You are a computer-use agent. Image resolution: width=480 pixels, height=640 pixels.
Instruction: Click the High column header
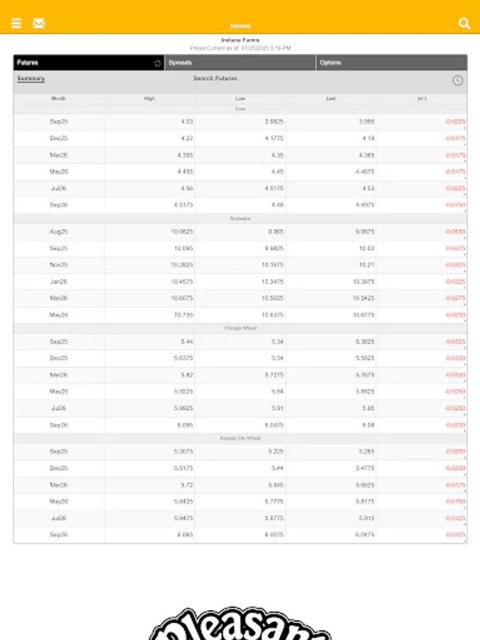point(149,99)
